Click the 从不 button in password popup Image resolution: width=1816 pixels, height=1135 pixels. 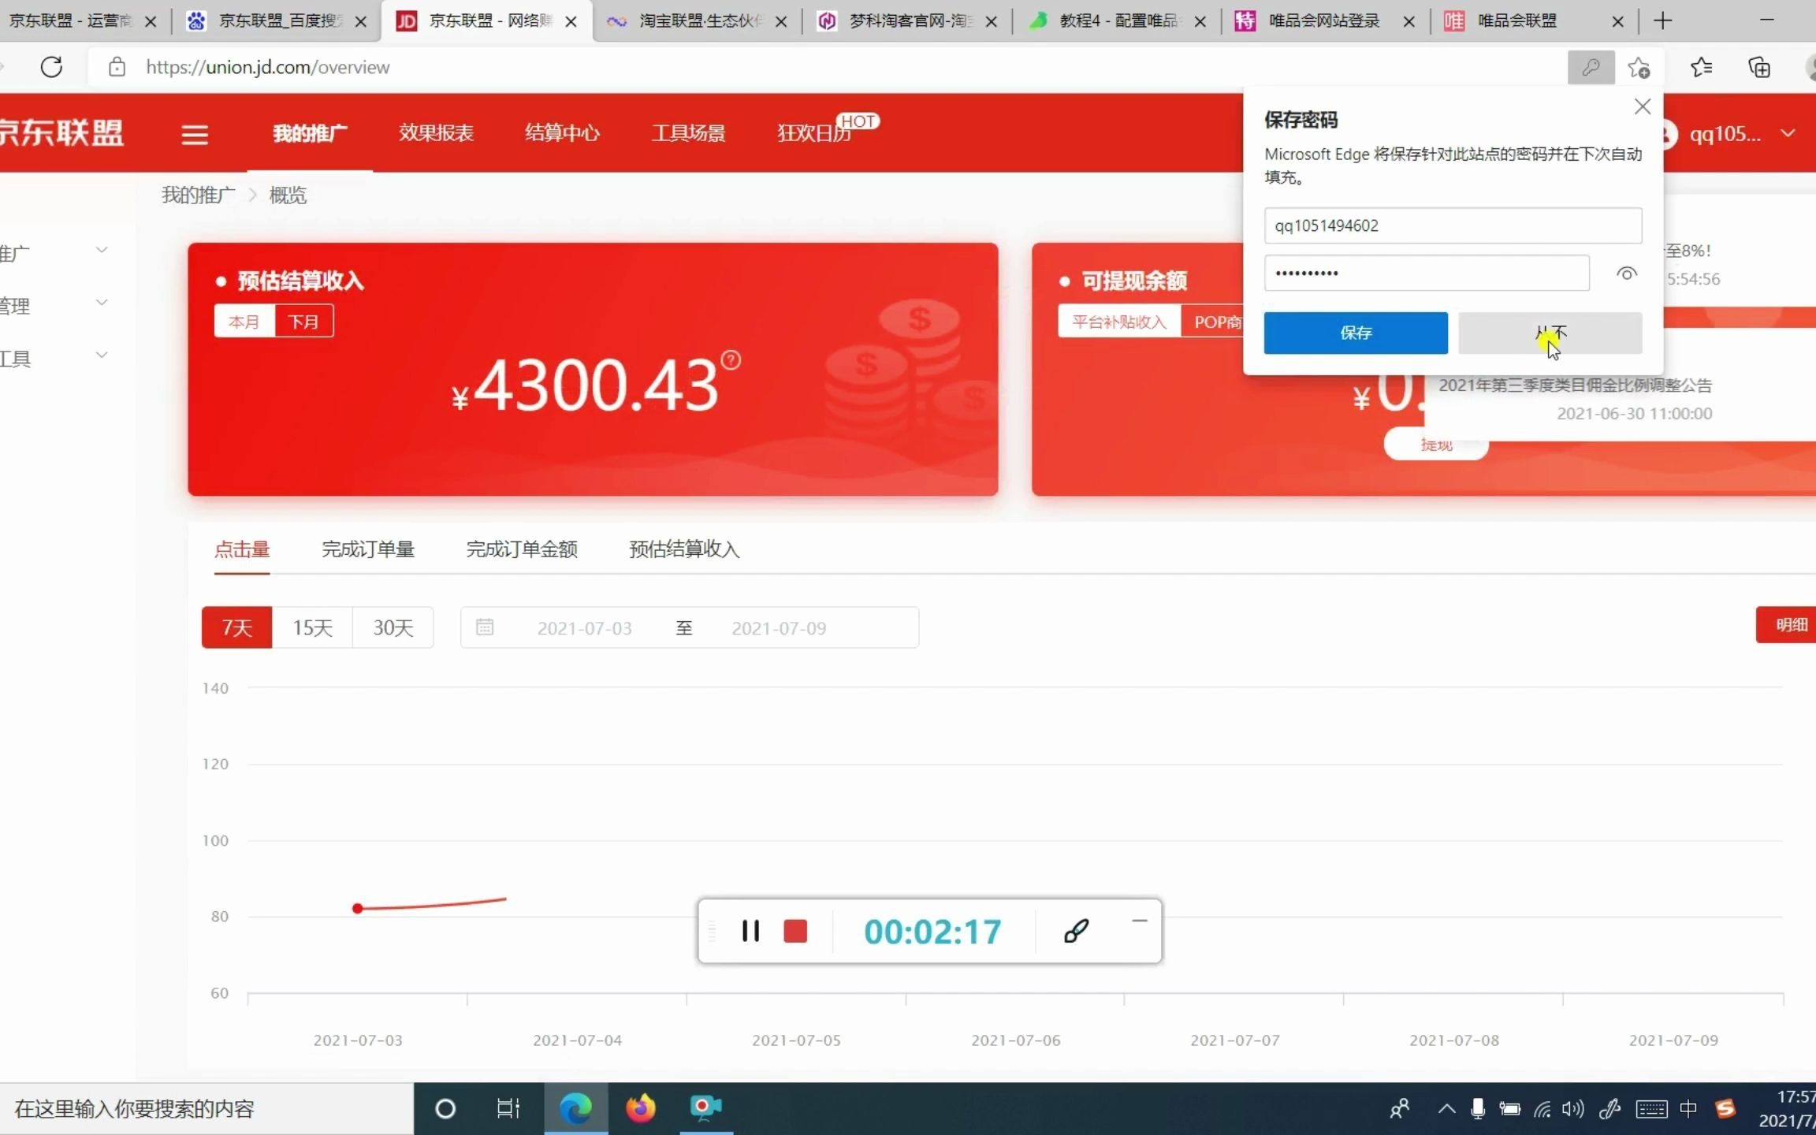1550,333
